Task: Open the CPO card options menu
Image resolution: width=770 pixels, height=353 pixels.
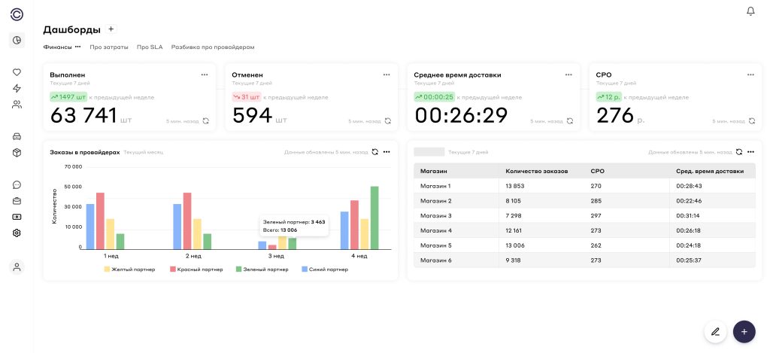Action: click(750, 75)
